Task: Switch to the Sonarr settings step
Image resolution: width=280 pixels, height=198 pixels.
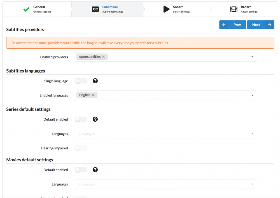Action: coord(176,9)
